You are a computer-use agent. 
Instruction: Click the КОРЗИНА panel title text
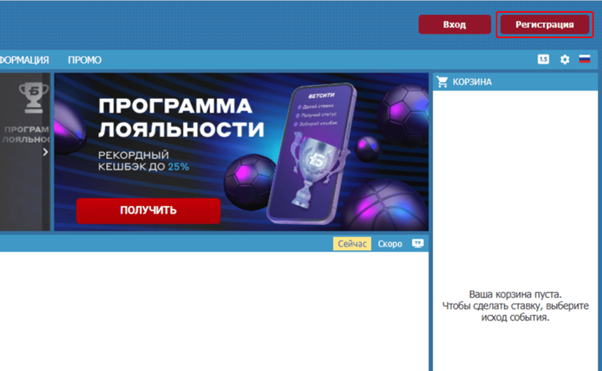tap(472, 82)
